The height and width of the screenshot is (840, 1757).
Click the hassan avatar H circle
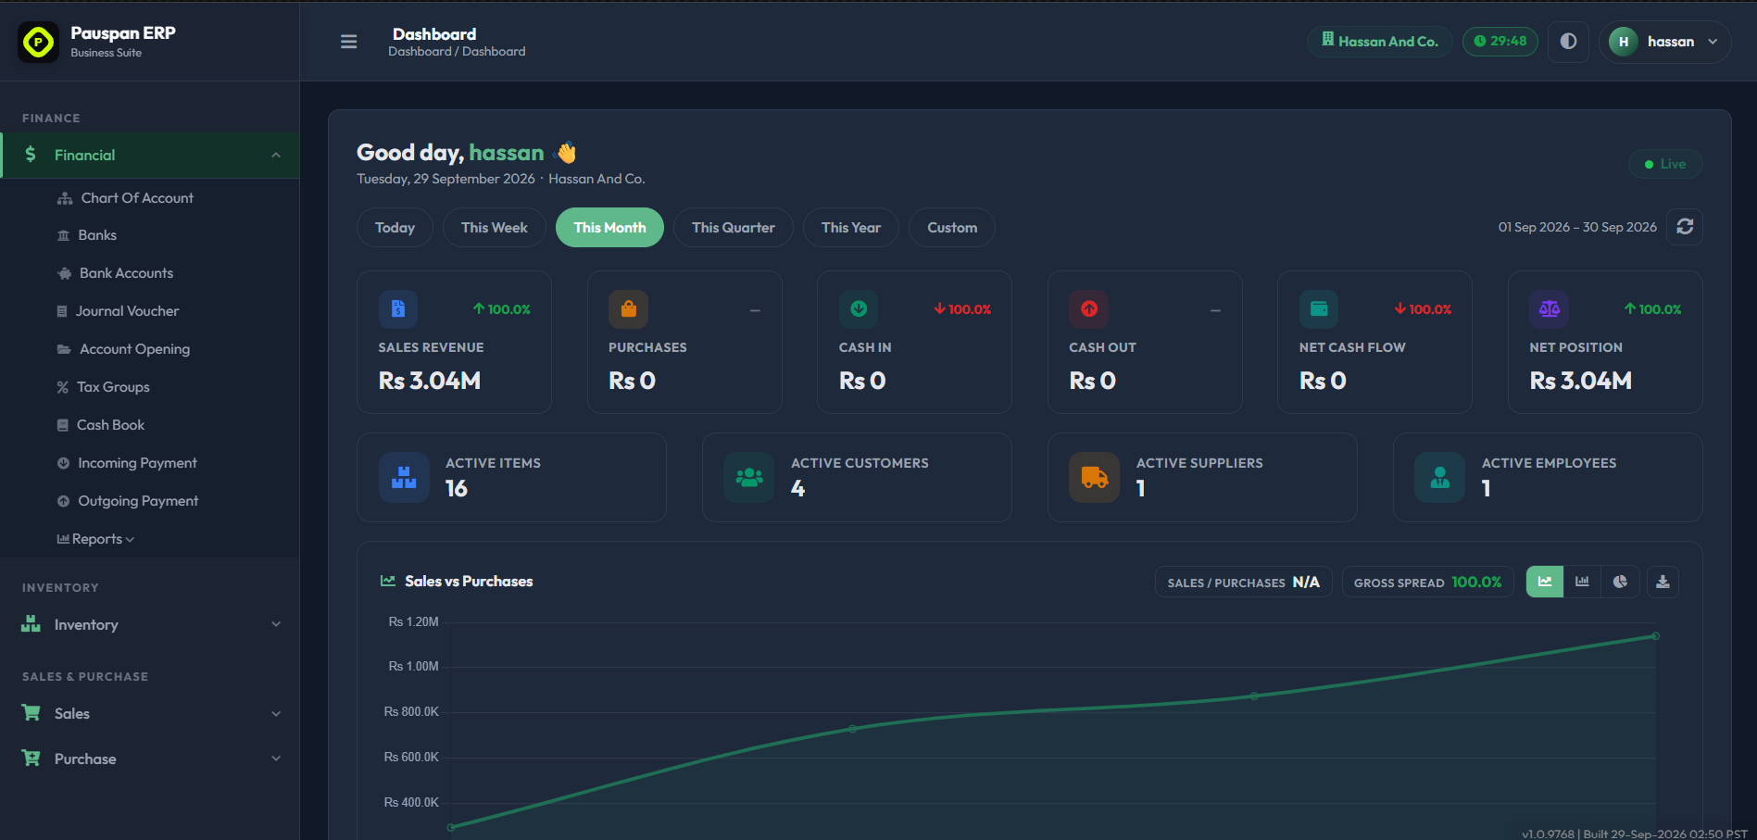click(1623, 42)
